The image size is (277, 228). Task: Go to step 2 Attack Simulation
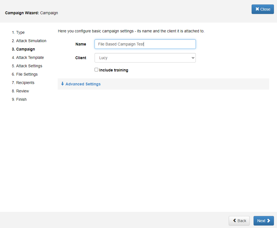[29, 41]
